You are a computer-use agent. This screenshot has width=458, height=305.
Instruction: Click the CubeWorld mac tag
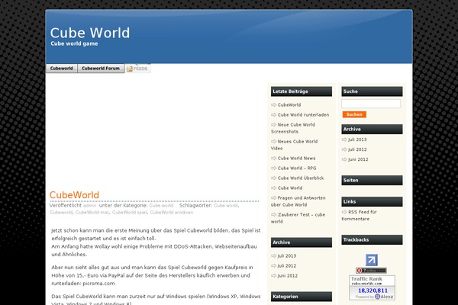pyautogui.click(x=92, y=213)
